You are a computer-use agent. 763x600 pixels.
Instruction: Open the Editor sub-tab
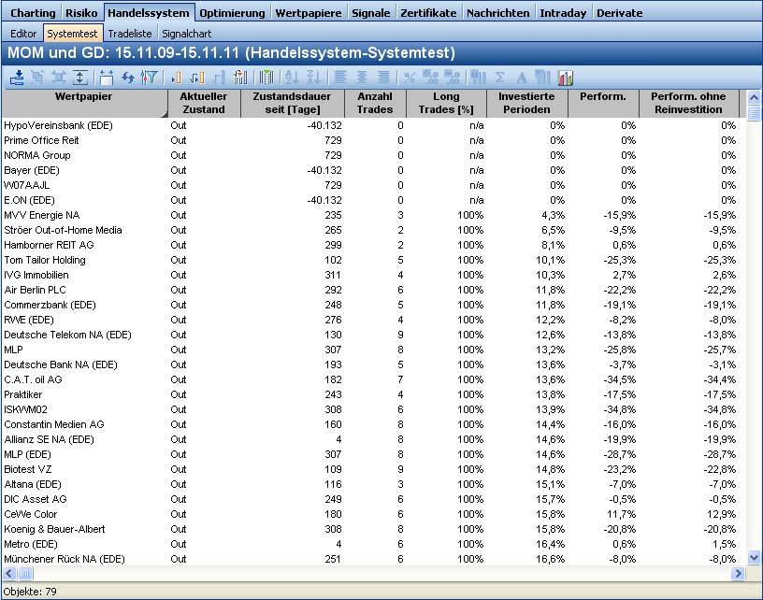(23, 34)
